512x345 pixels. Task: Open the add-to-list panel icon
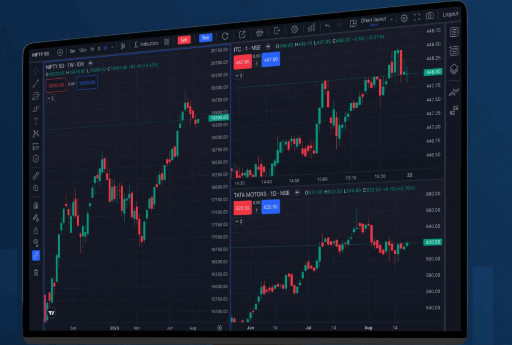pyautogui.click(x=454, y=50)
